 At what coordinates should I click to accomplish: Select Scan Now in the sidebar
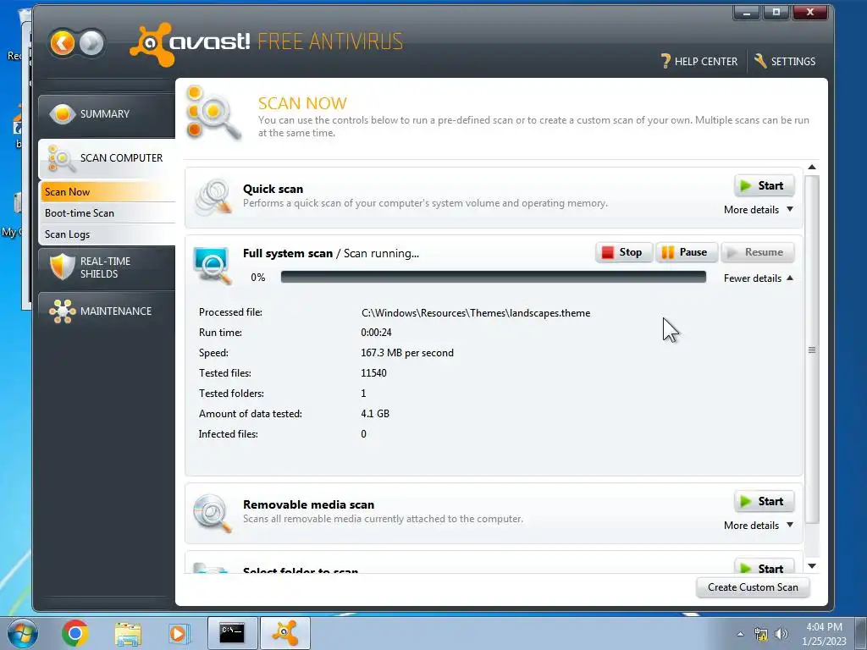point(108,192)
